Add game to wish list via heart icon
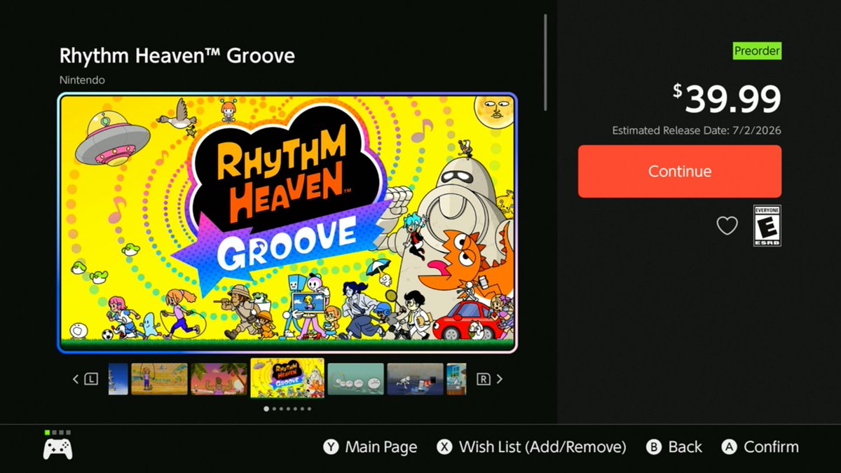 click(x=727, y=226)
